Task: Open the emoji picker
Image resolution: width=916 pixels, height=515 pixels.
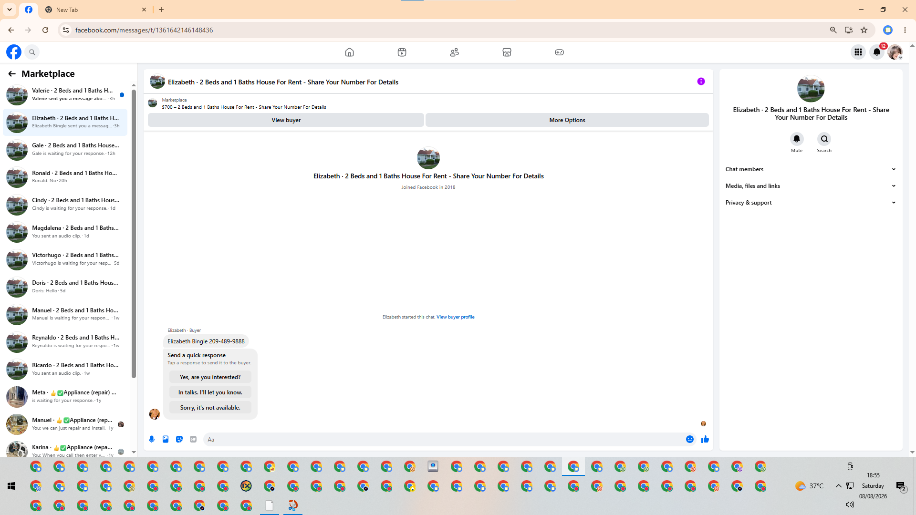Action: pos(690,439)
